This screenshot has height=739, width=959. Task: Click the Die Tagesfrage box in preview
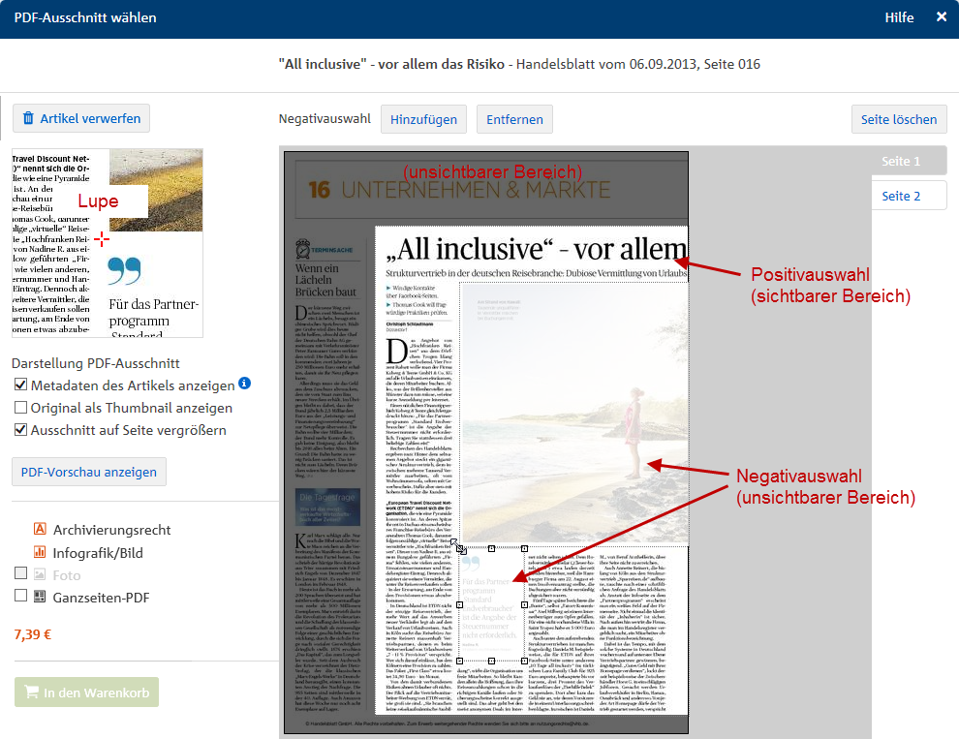327,507
